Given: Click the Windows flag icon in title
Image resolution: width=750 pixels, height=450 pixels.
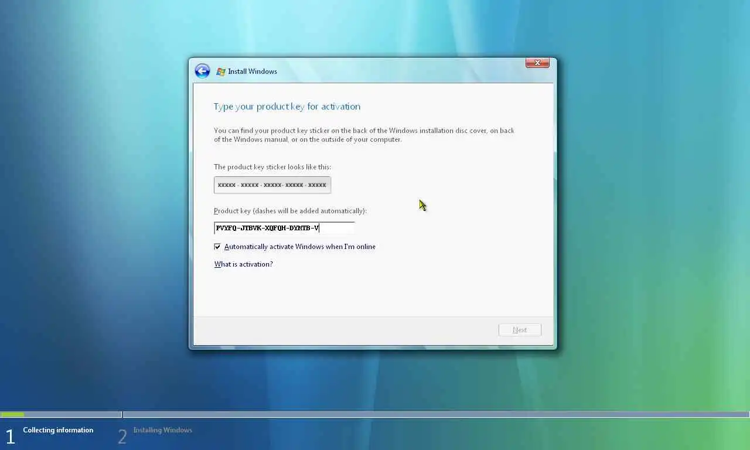Looking at the screenshot, I should click(221, 71).
